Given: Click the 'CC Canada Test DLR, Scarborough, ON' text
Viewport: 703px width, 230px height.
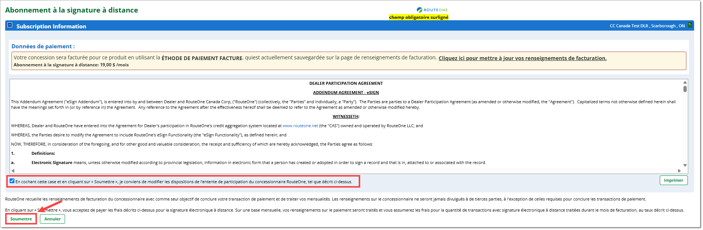Looking at the screenshot, I should pyautogui.click(x=647, y=26).
